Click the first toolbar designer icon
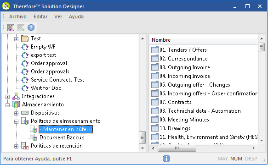This screenshot has width=268, height=165. coord(11,27)
